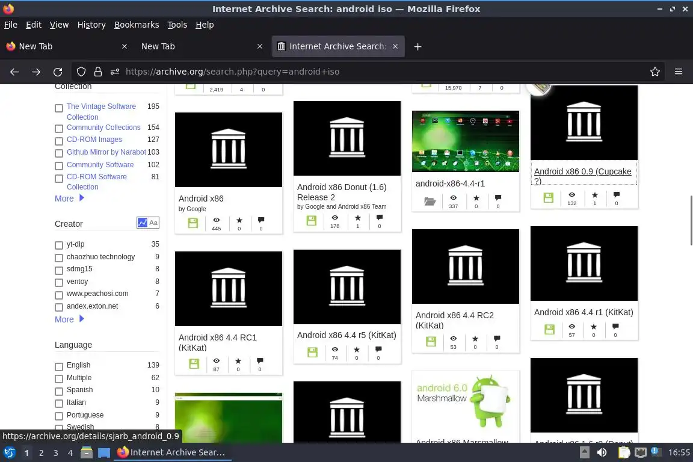Image resolution: width=693 pixels, height=462 pixels.
Task: Show site security lock information
Action: (98, 72)
